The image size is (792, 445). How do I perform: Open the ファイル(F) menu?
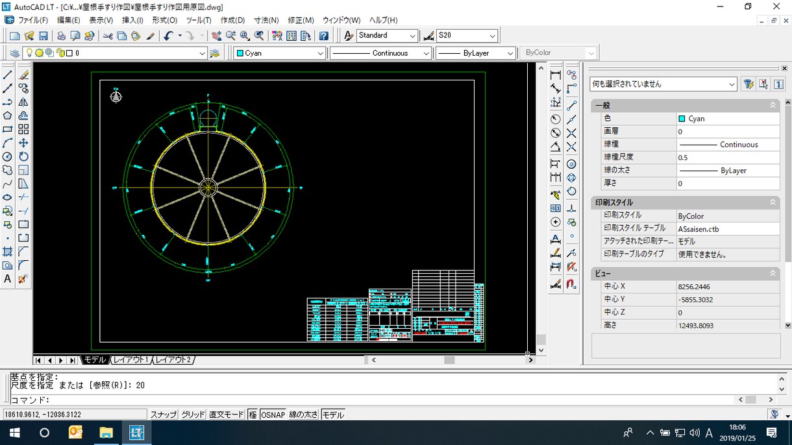(x=32, y=20)
